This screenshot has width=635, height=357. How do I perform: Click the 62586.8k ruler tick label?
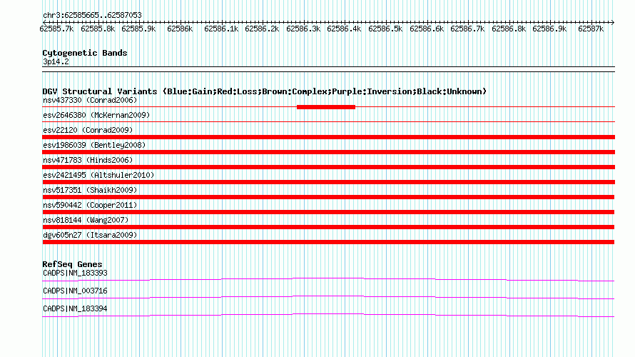click(509, 29)
